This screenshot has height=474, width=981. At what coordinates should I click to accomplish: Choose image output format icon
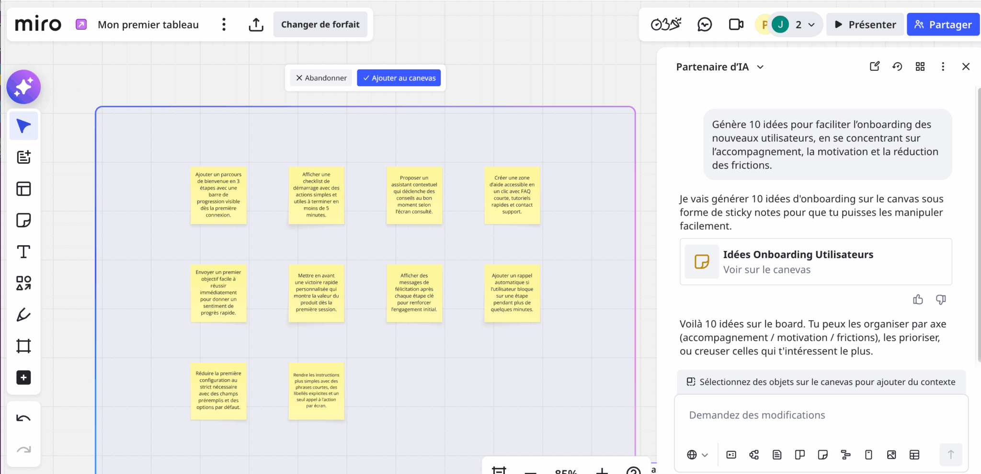point(891,455)
